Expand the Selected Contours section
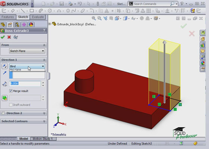The width and height of the screenshot is (209, 149). click(x=24, y=121)
